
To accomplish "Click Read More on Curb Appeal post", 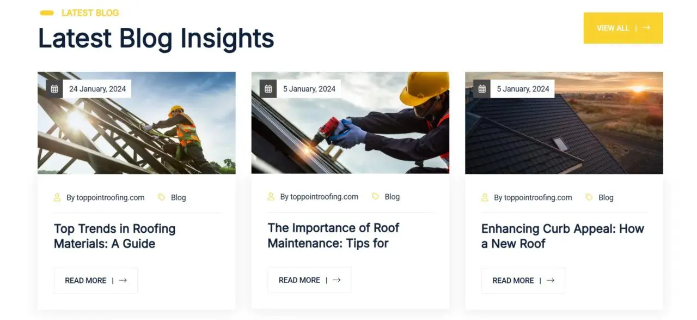I will pos(523,280).
